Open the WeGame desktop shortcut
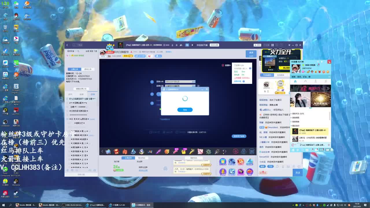Image resolution: width=370 pixels, height=208 pixels. coord(16,182)
